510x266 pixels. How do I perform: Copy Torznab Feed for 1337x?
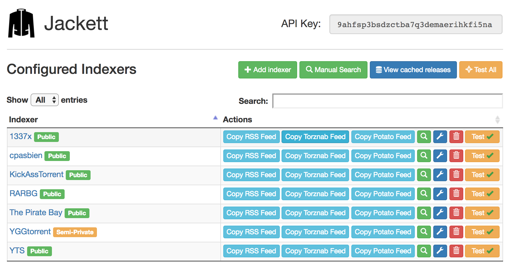(x=315, y=137)
